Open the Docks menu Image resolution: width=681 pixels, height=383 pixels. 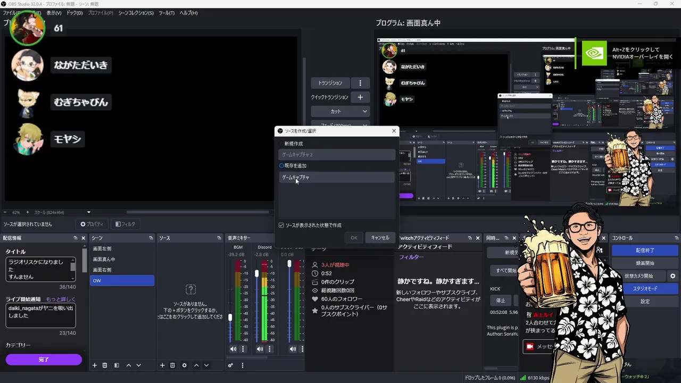[x=74, y=13]
